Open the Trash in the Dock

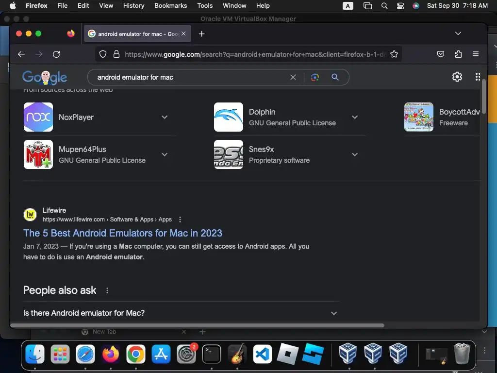click(x=462, y=354)
